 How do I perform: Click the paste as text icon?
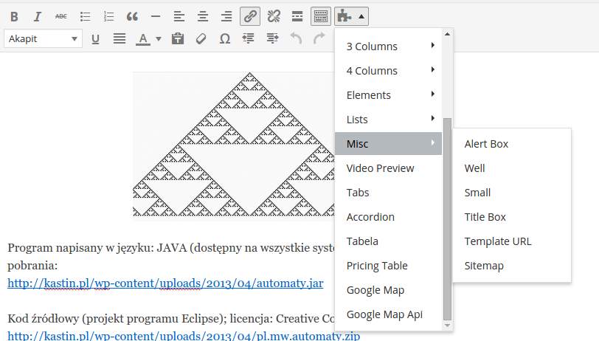coord(178,38)
